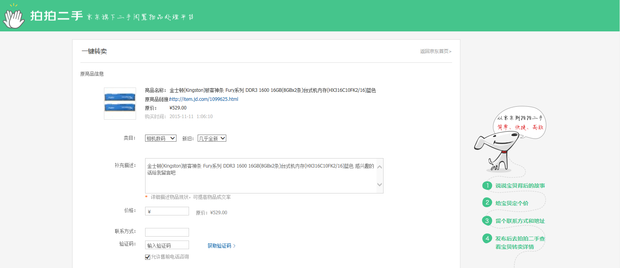Open the 返回京东首页 link
Image resolution: width=620 pixels, height=268 pixels.
[436, 51]
